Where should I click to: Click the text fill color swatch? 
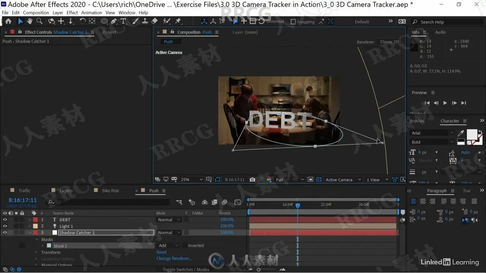tap(472, 134)
